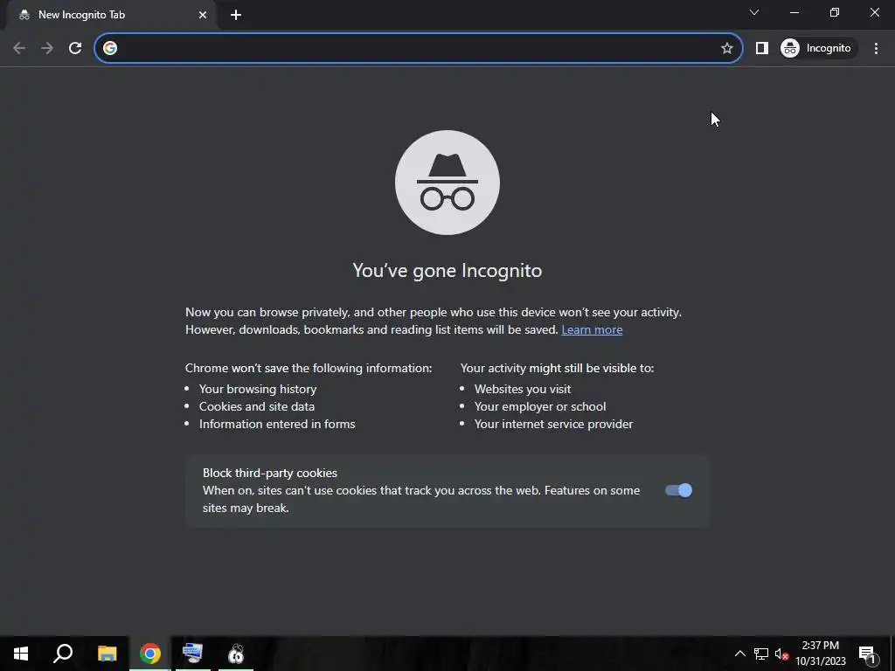This screenshot has width=895, height=671.
Task: Open Chrome's three-dot menu
Action: pos(876,48)
